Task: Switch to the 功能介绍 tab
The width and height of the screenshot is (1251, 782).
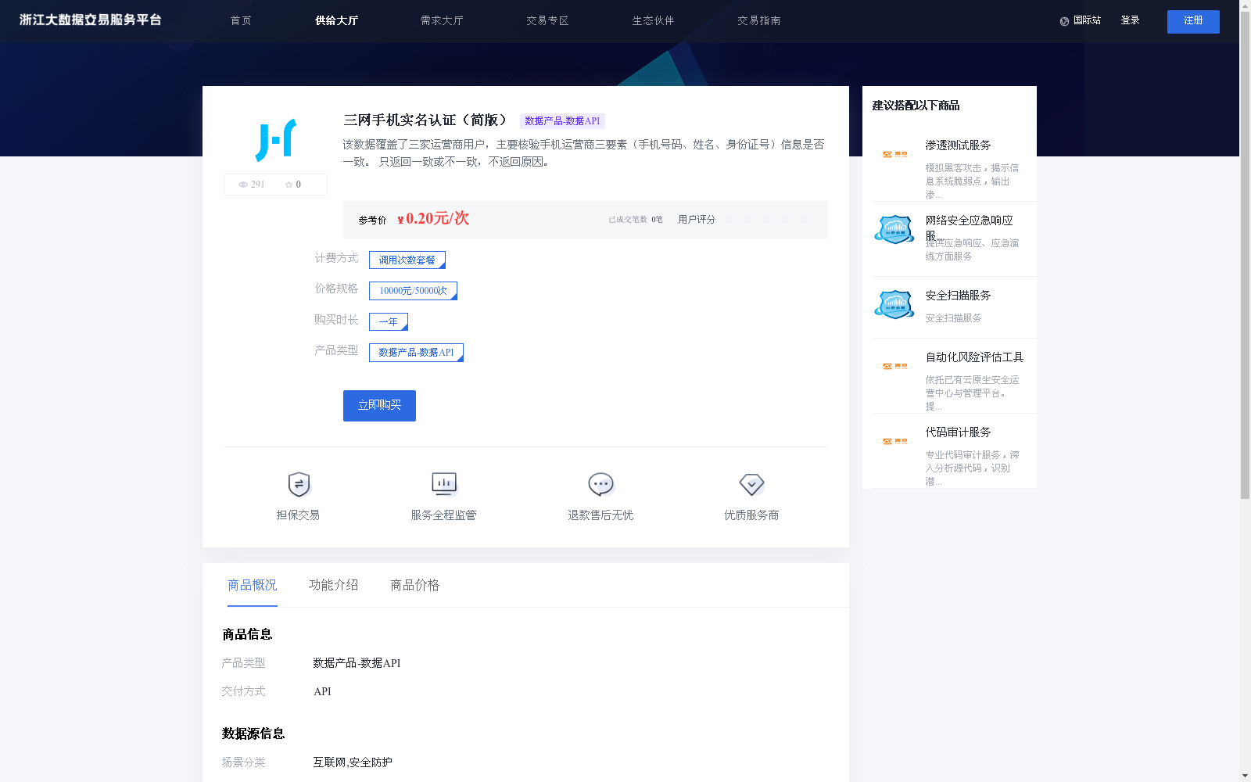Action: tap(334, 585)
